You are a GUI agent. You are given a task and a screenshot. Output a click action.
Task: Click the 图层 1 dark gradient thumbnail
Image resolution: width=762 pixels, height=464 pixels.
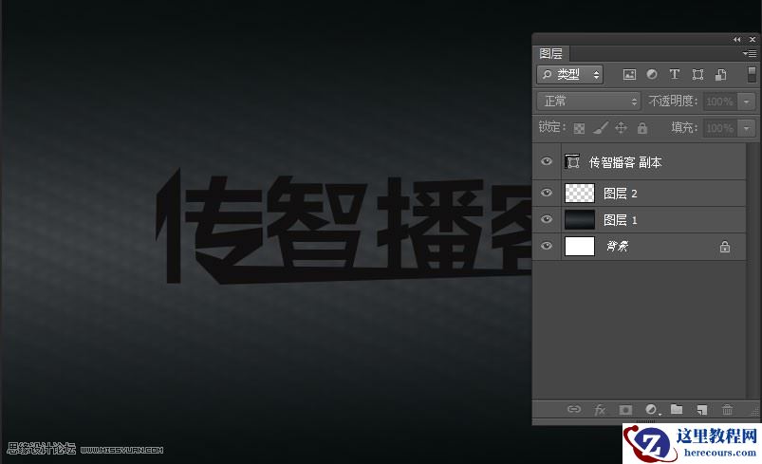tap(579, 219)
